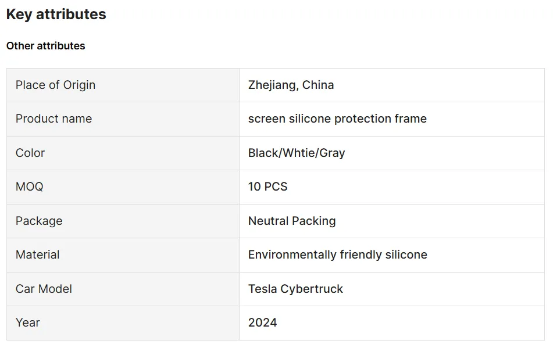Click screen silicone protection frame text
The width and height of the screenshot is (553, 344).
(337, 119)
